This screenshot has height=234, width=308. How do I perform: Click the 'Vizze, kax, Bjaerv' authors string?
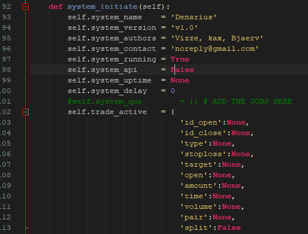coord(217,38)
